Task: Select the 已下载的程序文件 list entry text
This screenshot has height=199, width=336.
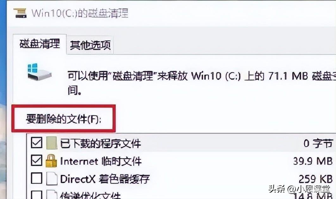Action: pos(101,144)
